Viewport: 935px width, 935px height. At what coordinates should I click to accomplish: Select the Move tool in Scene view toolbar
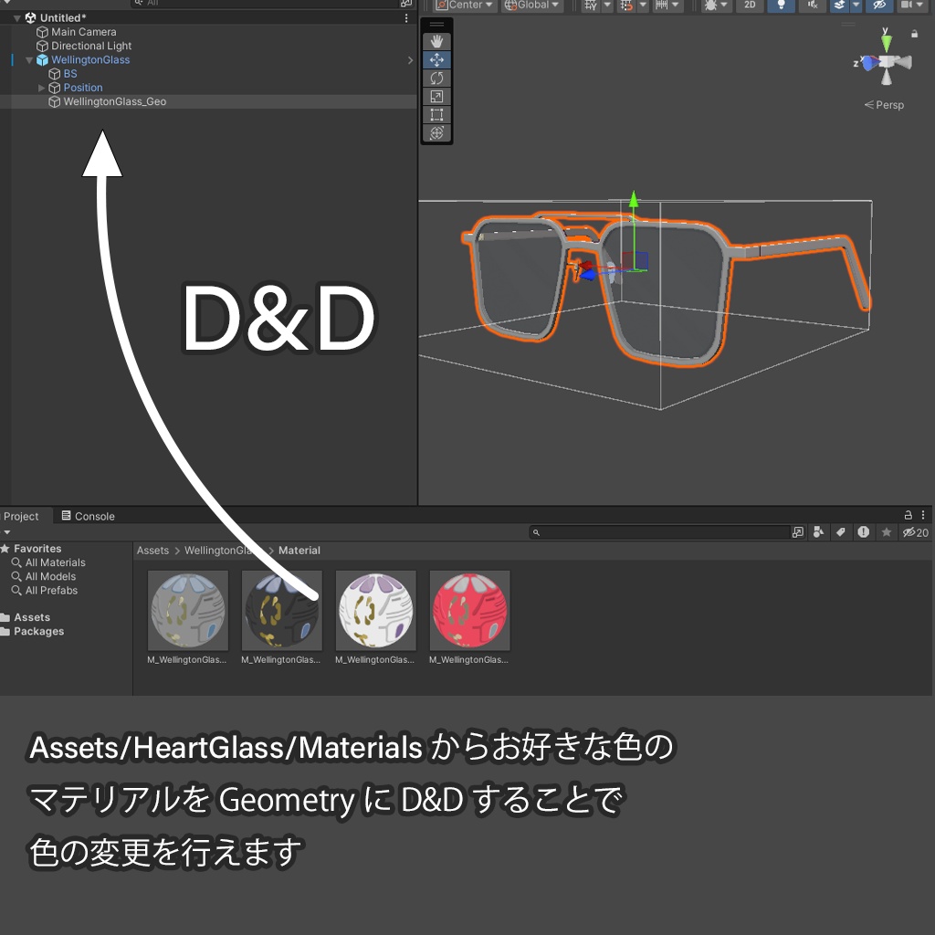point(436,59)
